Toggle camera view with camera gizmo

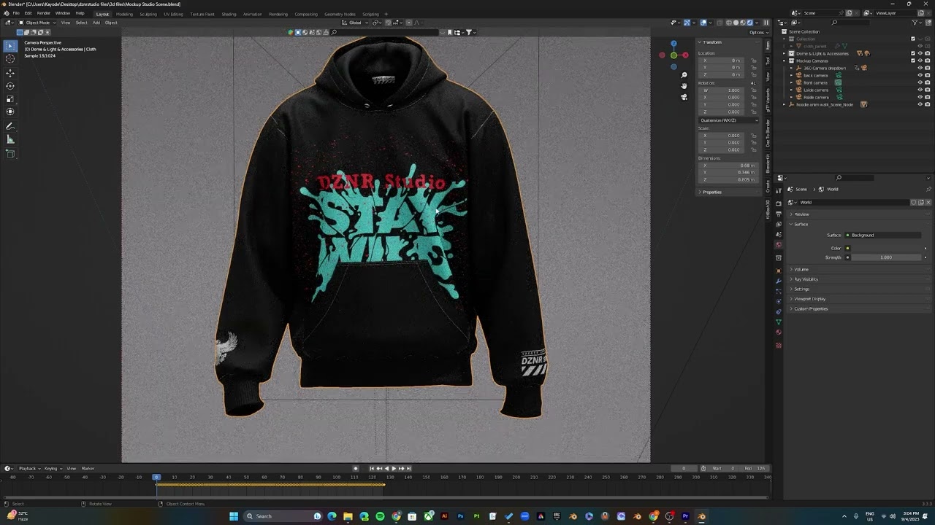click(x=684, y=97)
